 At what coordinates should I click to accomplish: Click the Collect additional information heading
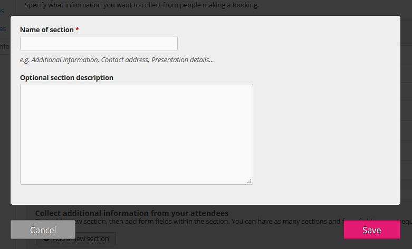pyautogui.click(x=132, y=213)
